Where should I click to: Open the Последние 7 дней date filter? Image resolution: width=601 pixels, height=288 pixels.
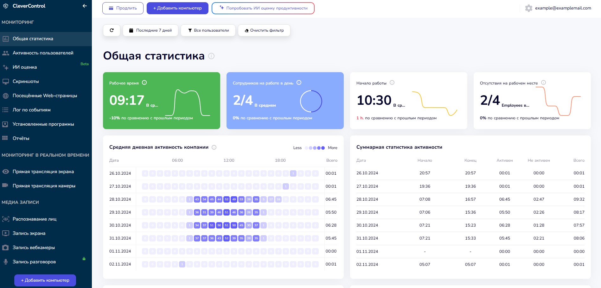150,30
